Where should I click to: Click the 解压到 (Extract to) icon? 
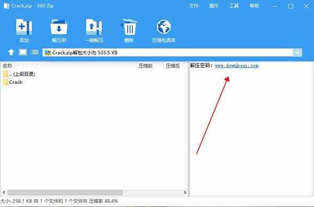pyautogui.click(x=59, y=30)
